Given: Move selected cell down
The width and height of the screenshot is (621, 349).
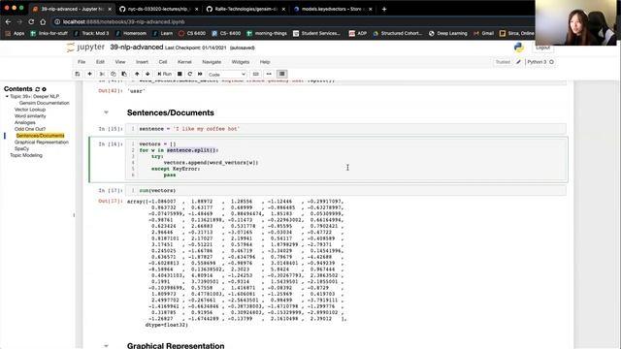Looking at the screenshot, I should coord(147,74).
